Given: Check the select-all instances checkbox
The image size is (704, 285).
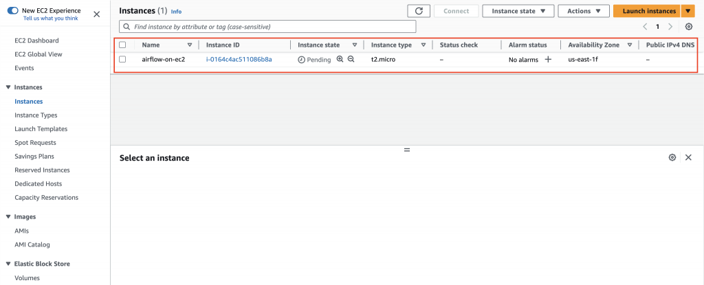Looking at the screenshot, I should click(122, 45).
